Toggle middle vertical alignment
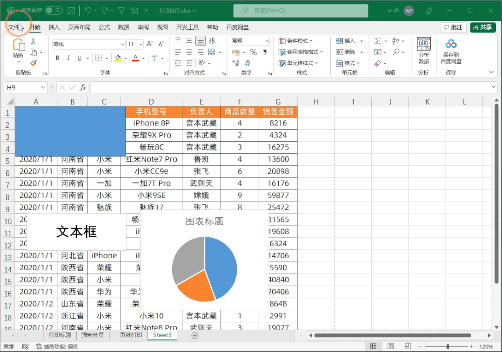Image resolution: width=502 pixels, height=352 pixels. [x=189, y=41]
